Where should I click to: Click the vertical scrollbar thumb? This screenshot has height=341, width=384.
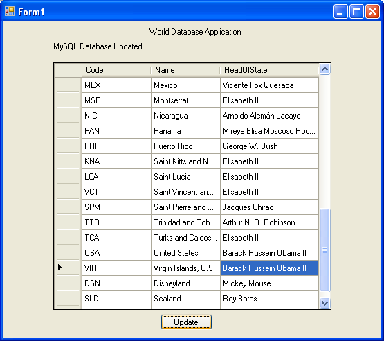(x=324, y=250)
